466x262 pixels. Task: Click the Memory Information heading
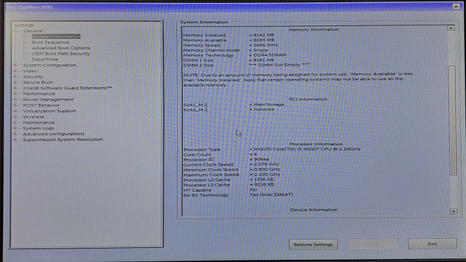tap(314, 30)
